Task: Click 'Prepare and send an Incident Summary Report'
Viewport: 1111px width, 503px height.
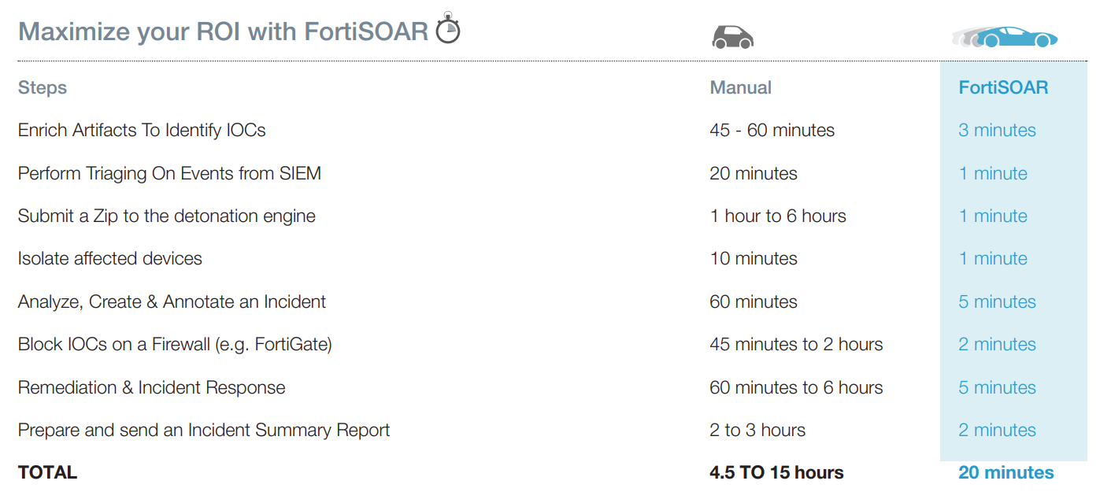Action: click(x=204, y=430)
